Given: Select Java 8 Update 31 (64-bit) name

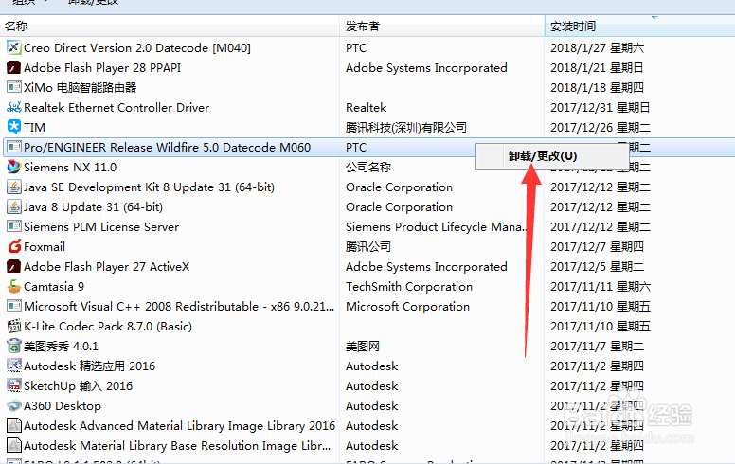Looking at the screenshot, I should coord(93,206).
